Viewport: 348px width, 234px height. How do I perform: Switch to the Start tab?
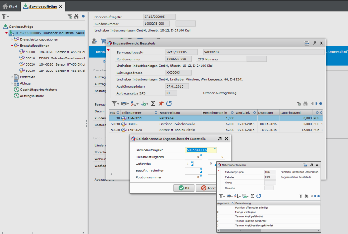pyautogui.click(x=10, y=6)
